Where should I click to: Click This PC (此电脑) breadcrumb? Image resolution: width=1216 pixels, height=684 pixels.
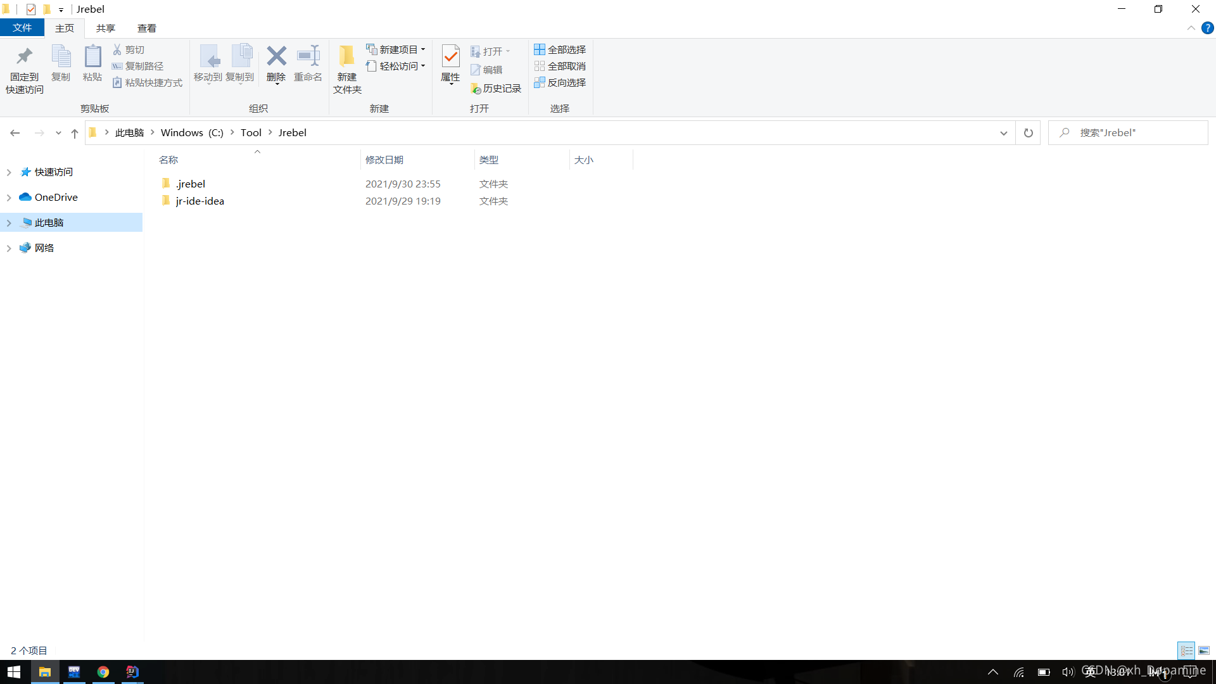click(x=130, y=133)
